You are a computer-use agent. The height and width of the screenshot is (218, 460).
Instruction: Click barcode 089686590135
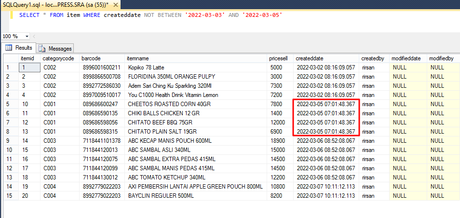coord(102,113)
